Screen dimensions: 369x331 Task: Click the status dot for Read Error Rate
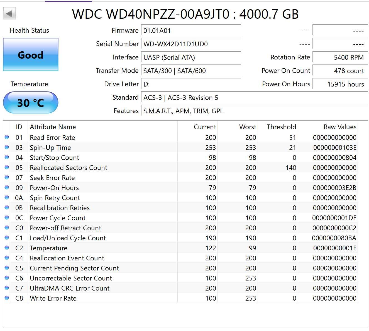click(x=7, y=137)
